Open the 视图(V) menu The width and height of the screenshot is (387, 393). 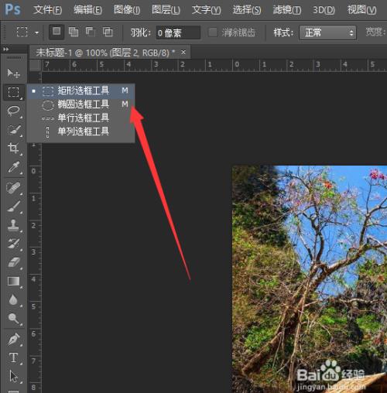(x=361, y=10)
